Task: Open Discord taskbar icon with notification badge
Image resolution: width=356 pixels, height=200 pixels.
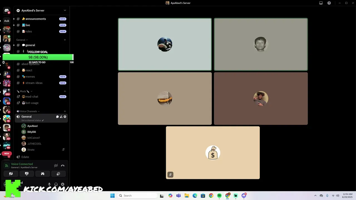Action: (x=244, y=196)
